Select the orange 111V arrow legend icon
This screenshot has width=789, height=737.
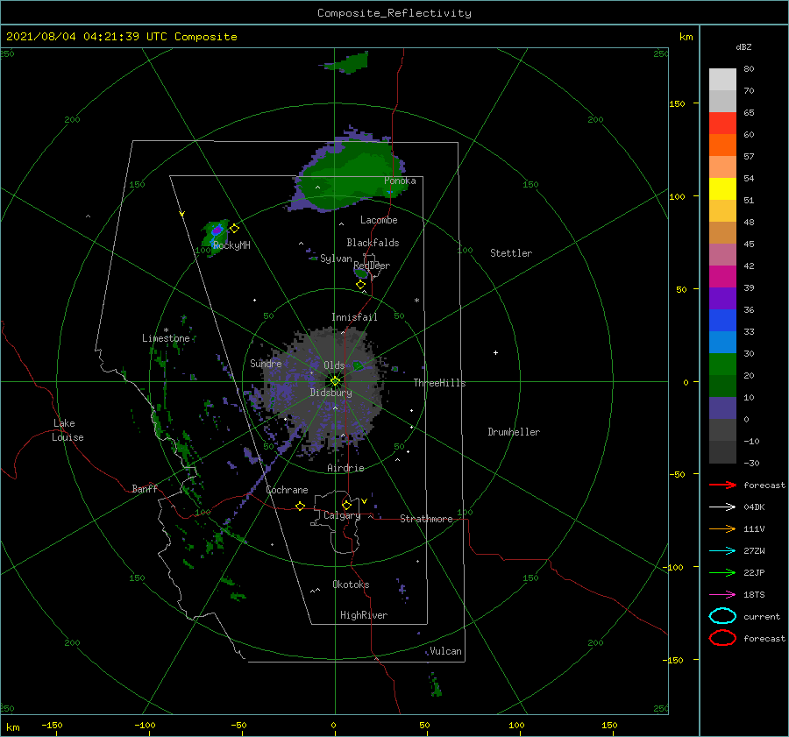[x=722, y=528]
